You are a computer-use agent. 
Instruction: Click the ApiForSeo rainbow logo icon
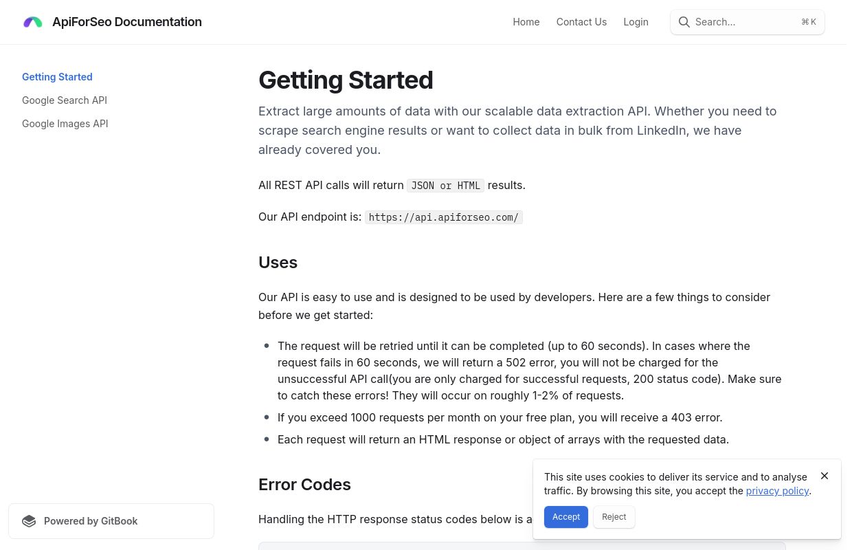coord(33,22)
